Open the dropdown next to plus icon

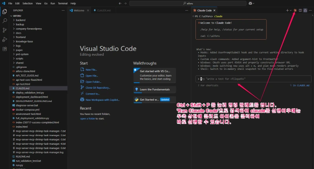click(290, 11)
